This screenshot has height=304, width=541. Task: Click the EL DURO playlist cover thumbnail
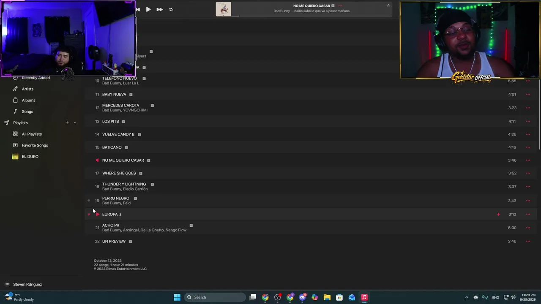point(15,157)
